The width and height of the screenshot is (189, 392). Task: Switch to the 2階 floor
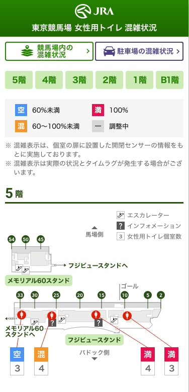(109, 80)
